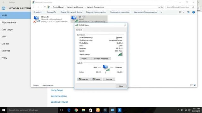Open Task View in taskbar

pyautogui.click(x=62, y=110)
